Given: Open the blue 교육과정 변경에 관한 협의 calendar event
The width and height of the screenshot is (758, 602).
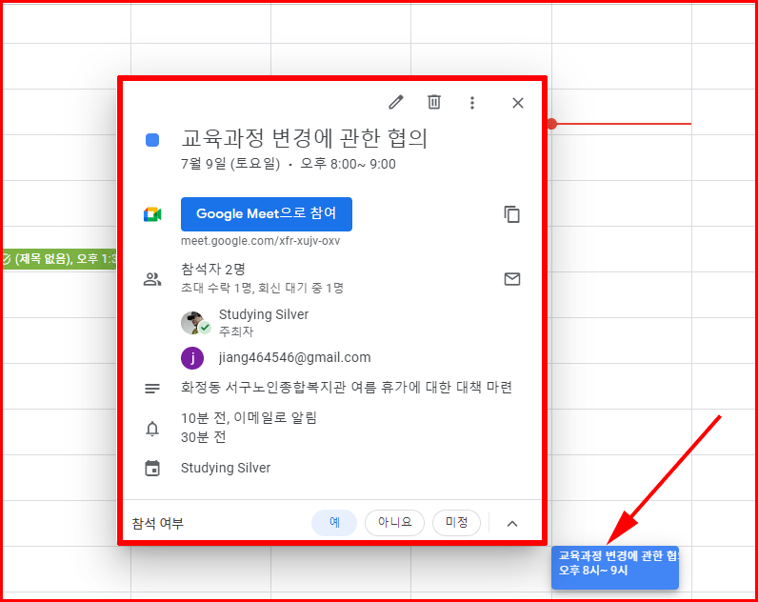Looking at the screenshot, I should [x=615, y=567].
